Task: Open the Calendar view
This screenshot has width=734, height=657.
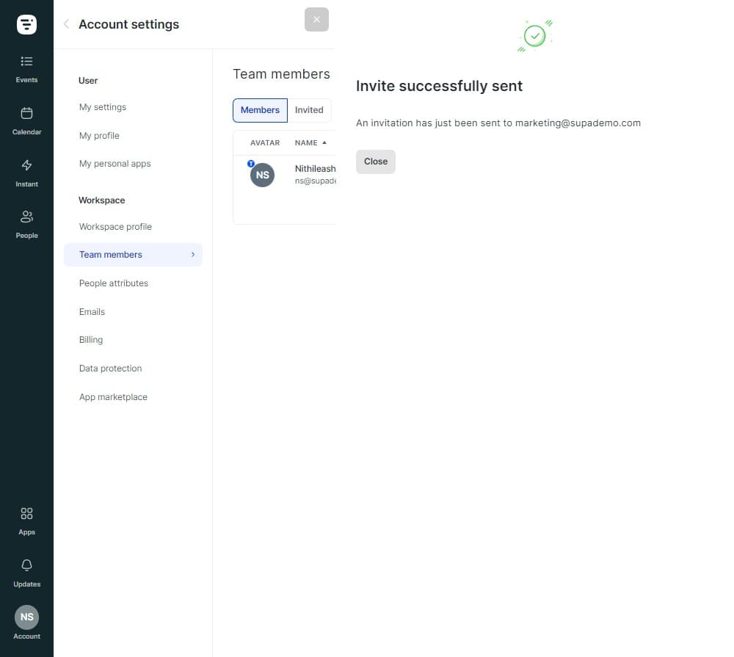Action: coord(26,120)
